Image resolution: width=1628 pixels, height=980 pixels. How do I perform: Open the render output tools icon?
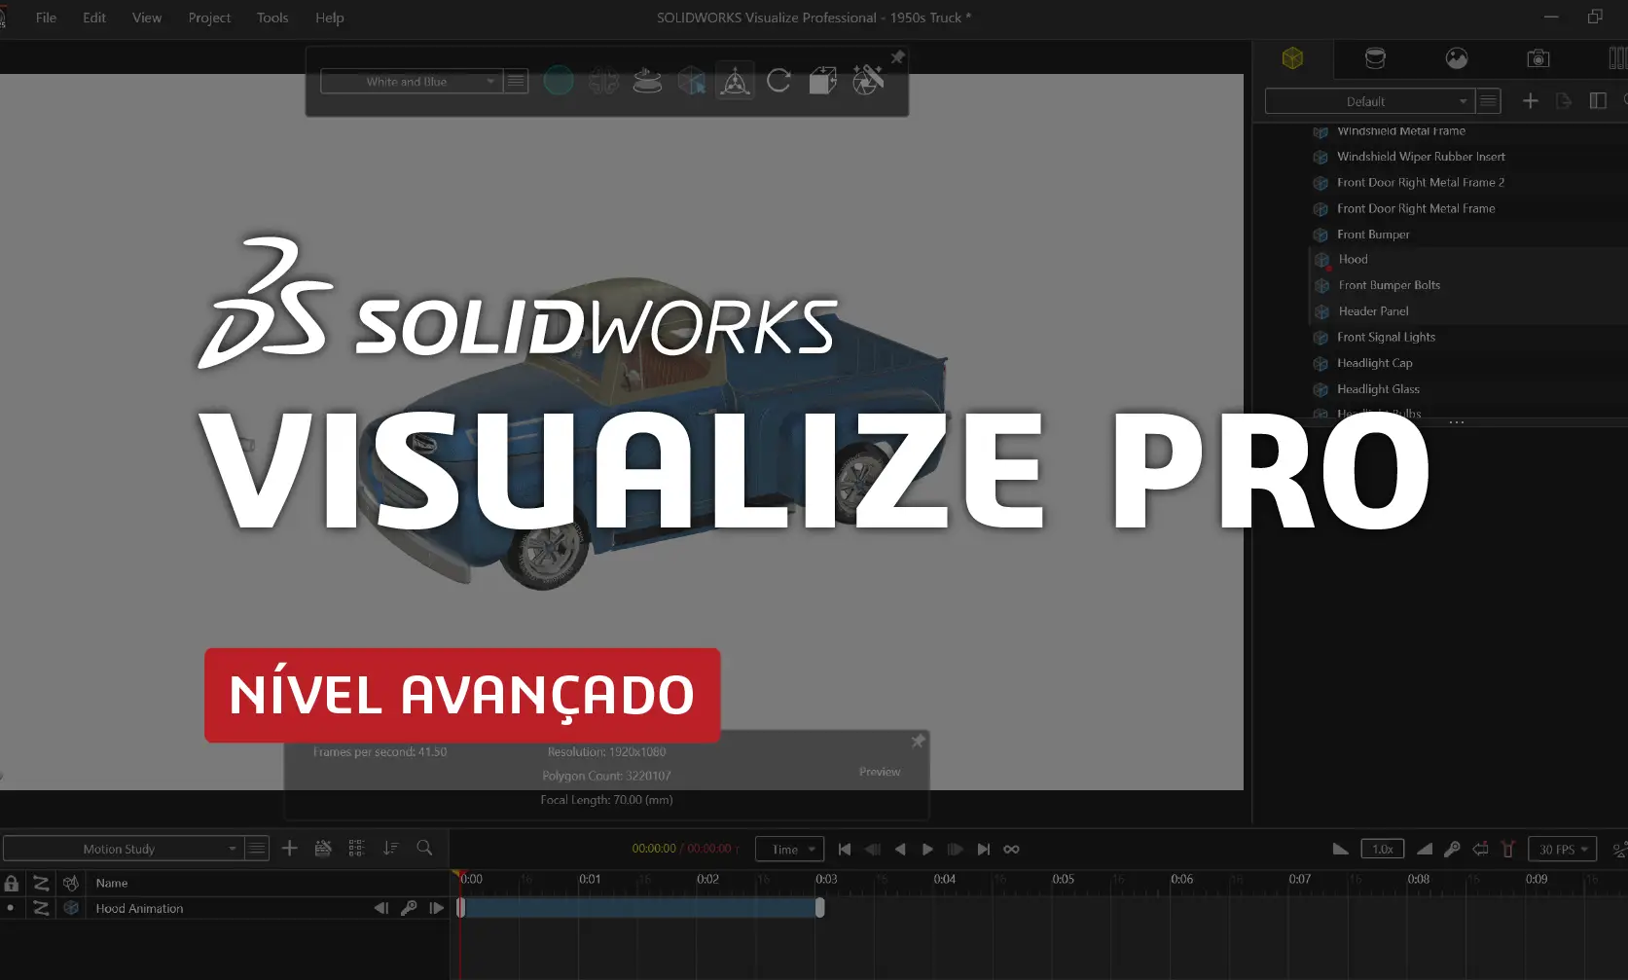(868, 81)
